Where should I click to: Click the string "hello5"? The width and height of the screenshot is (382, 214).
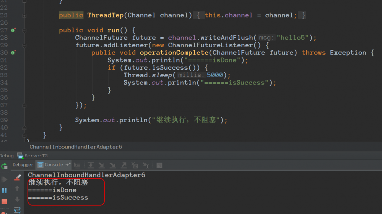click(293, 38)
